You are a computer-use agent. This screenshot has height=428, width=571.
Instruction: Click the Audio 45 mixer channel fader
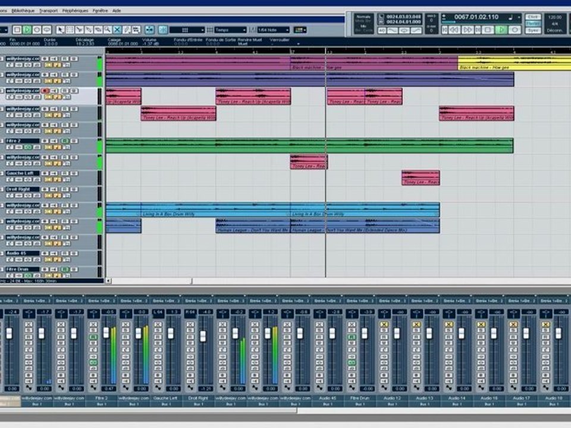(x=332, y=333)
